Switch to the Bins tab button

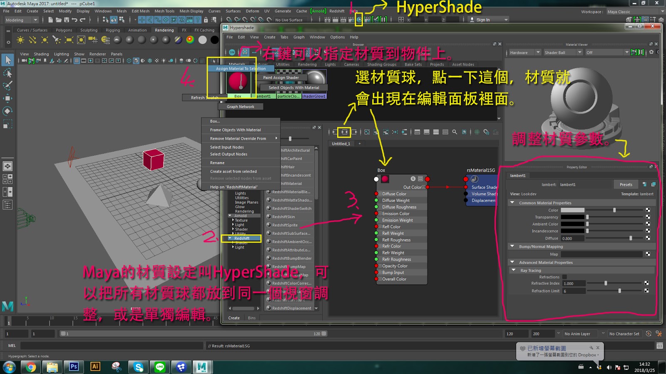[252, 318]
